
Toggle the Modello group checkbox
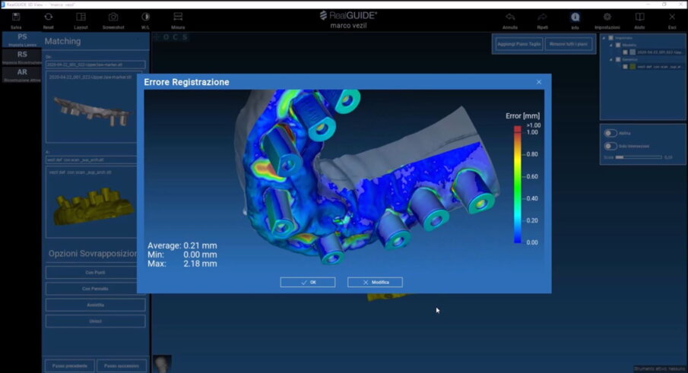click(x=618, y=45)
